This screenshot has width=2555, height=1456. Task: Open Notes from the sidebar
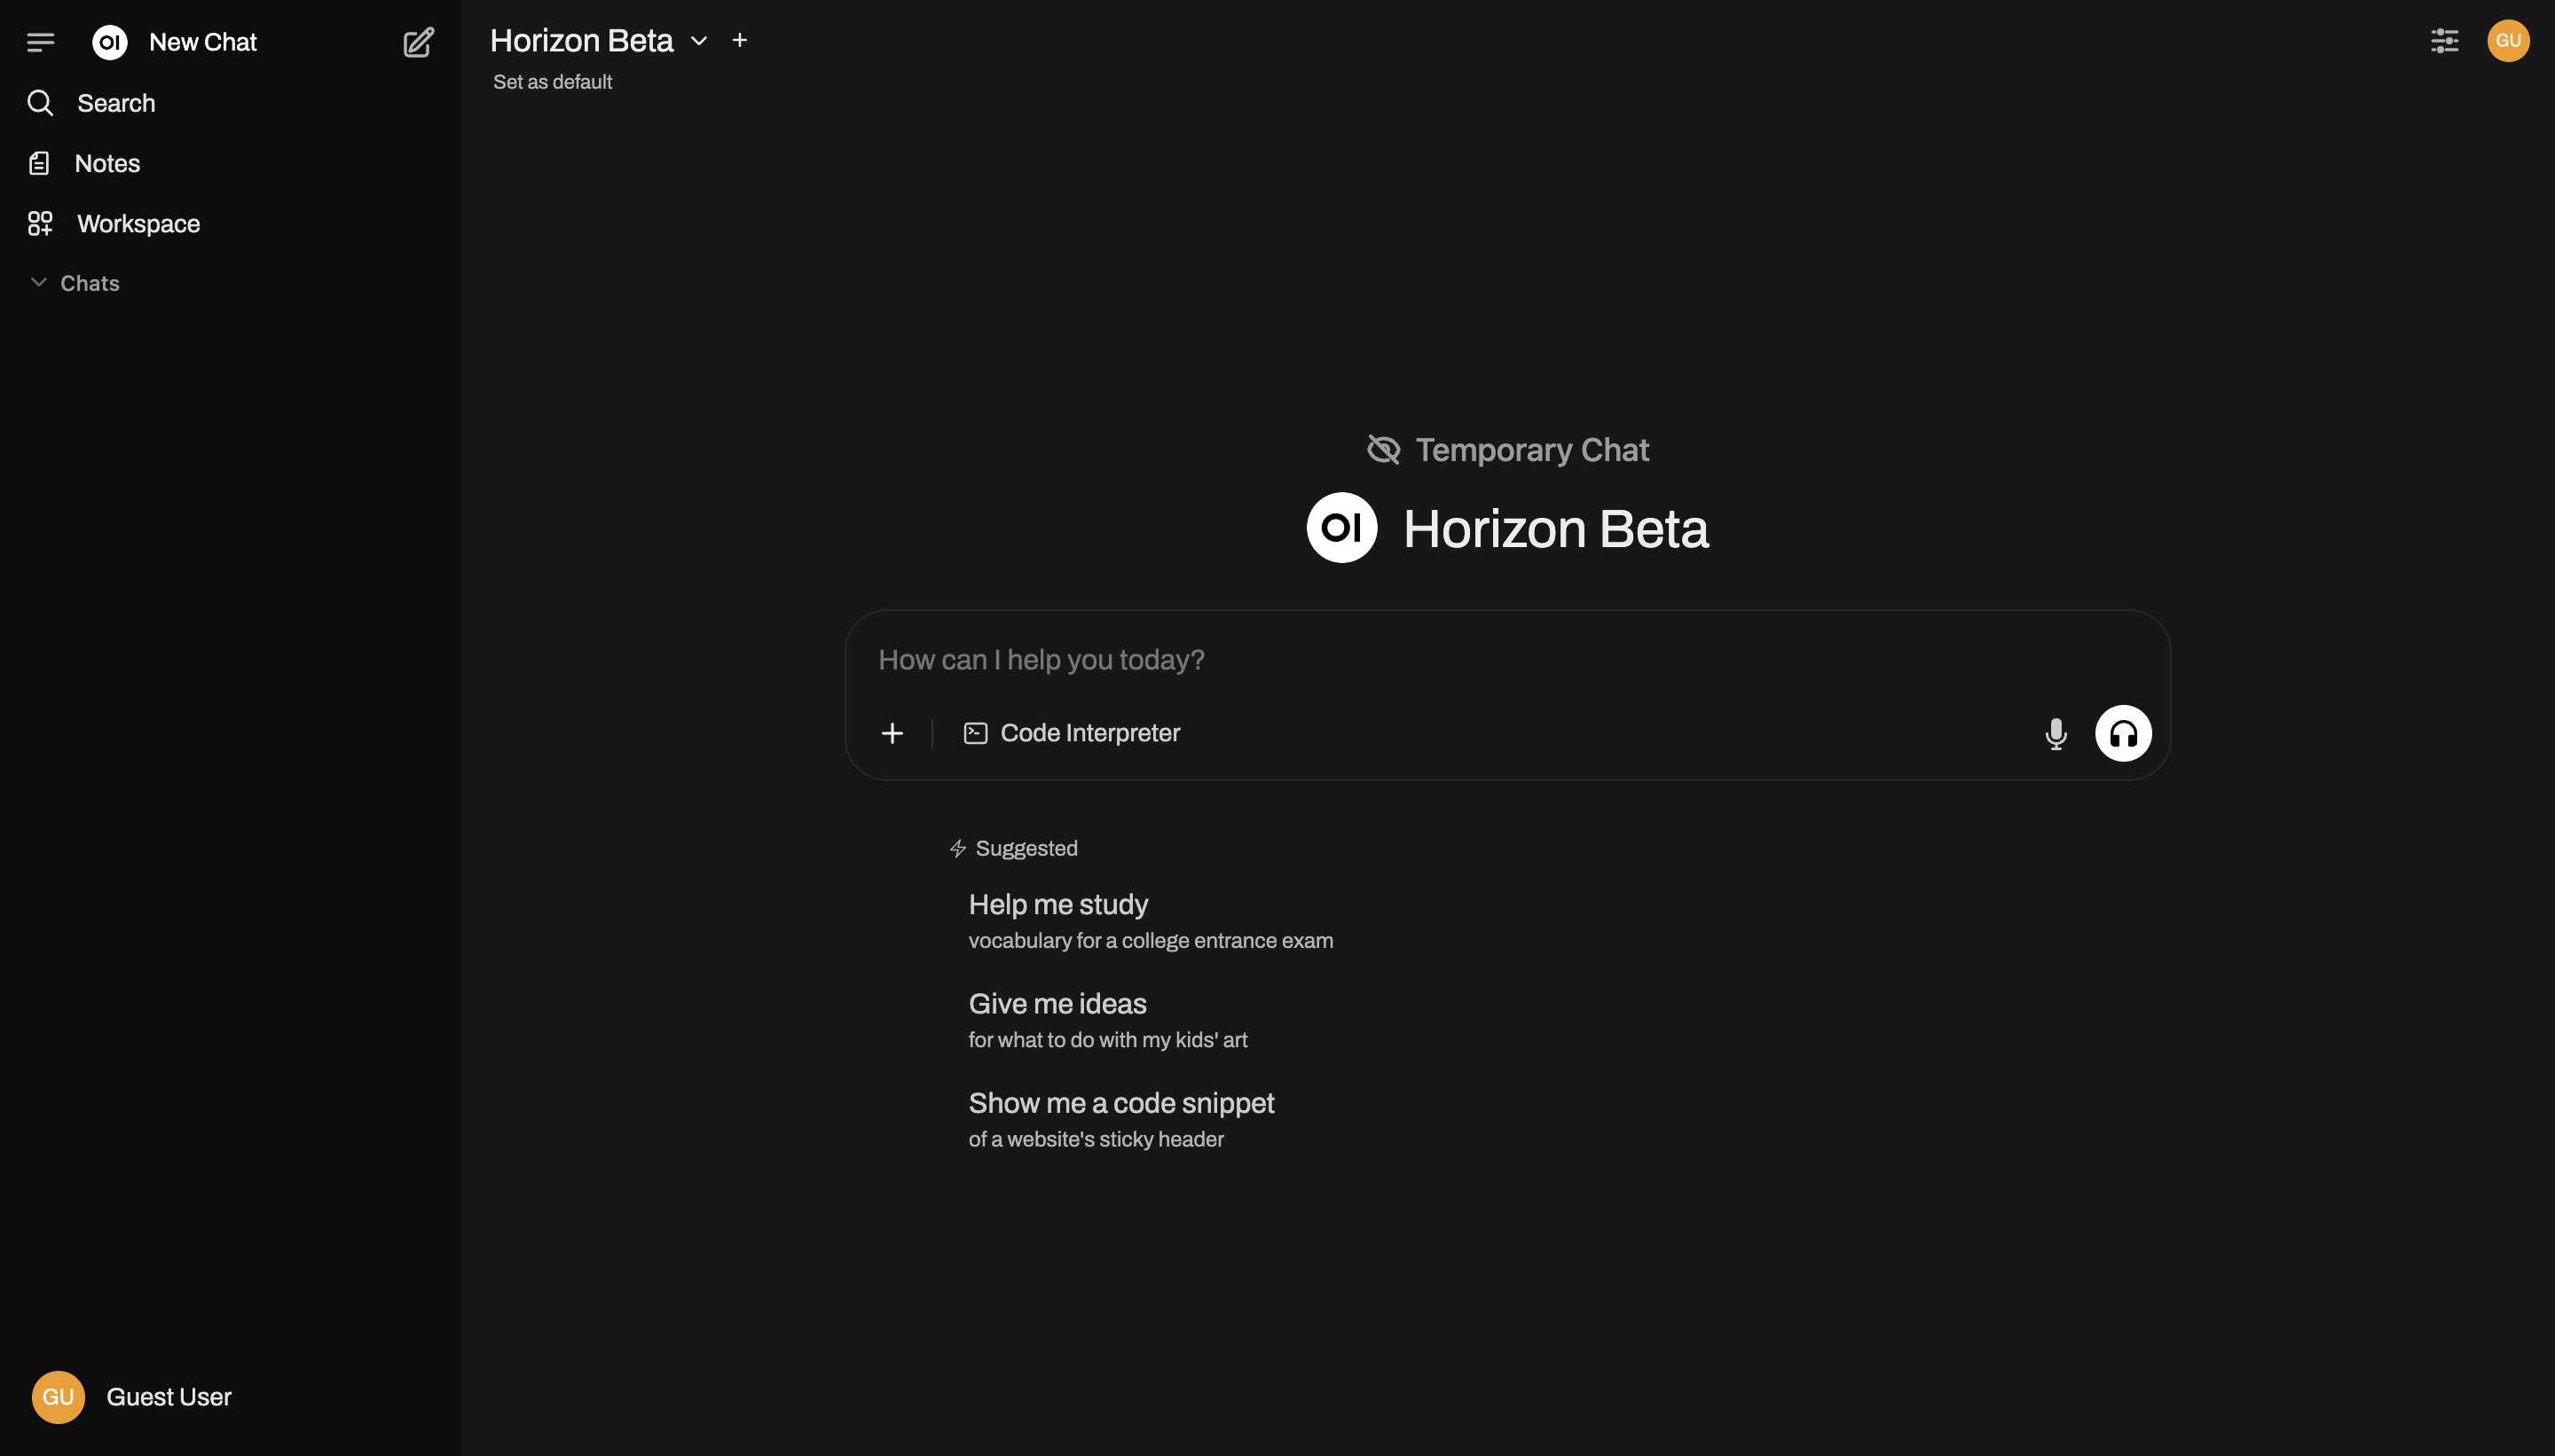click(x=230, y=163)
